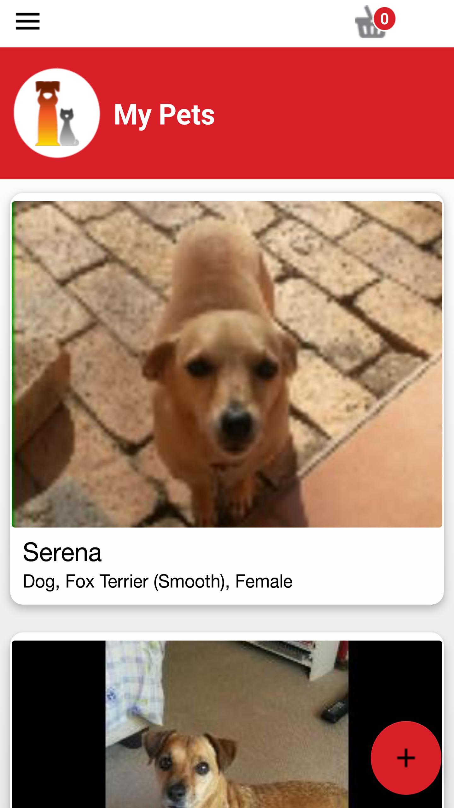Image resolution: width=454 pixels, height=808 pixels.
Task: Click the black left bar of second photo
Action: (x=58, y=724)
